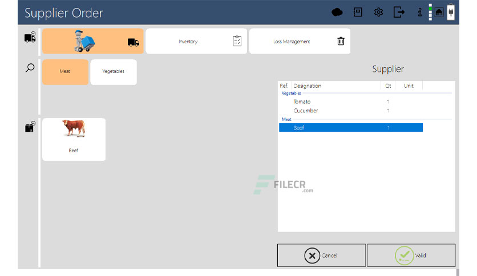Open the Inventory tab
This screenshot has height=276, width=477.
click(x=196, y=41)
